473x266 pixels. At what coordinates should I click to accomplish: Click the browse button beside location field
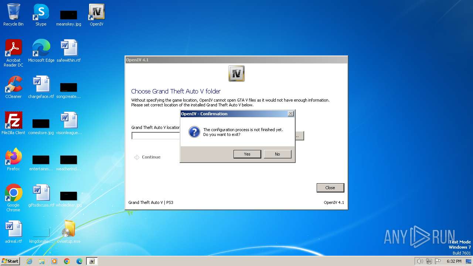click(299, 136)
